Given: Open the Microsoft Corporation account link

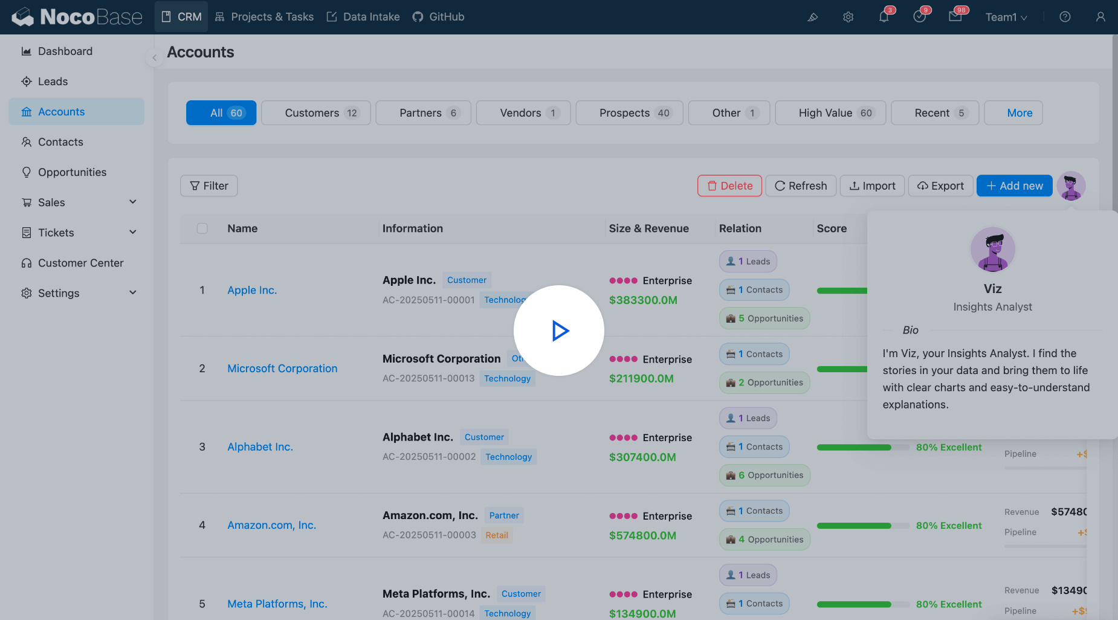Looking at the screenshot, I should [x=282, y=368].
